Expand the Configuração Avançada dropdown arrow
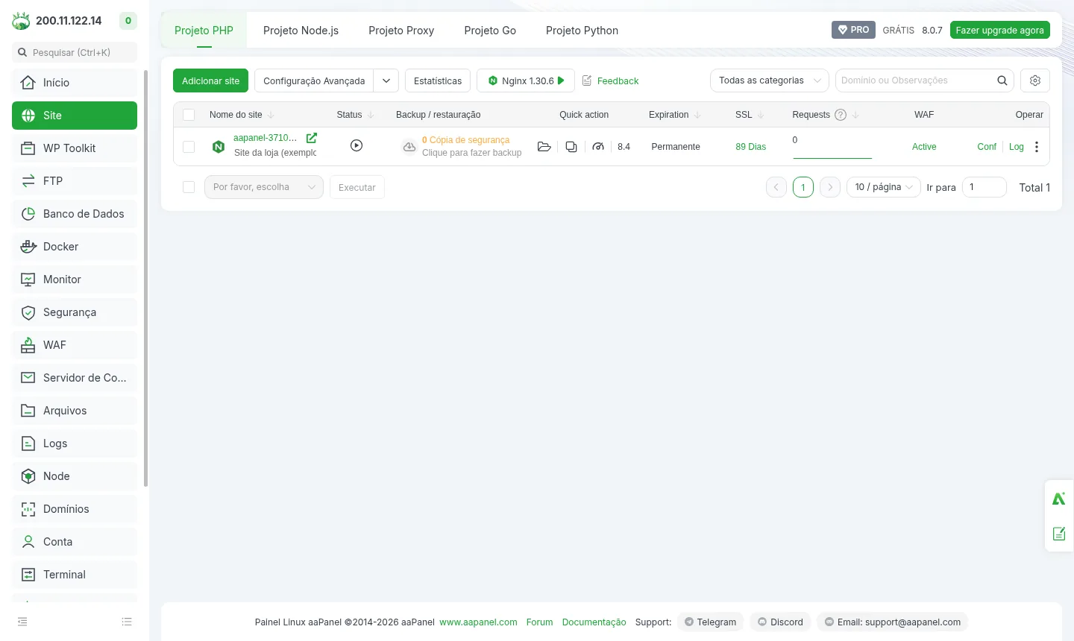Image resolution: width=1074 pixels, height=641 pixels. [386, 80]
